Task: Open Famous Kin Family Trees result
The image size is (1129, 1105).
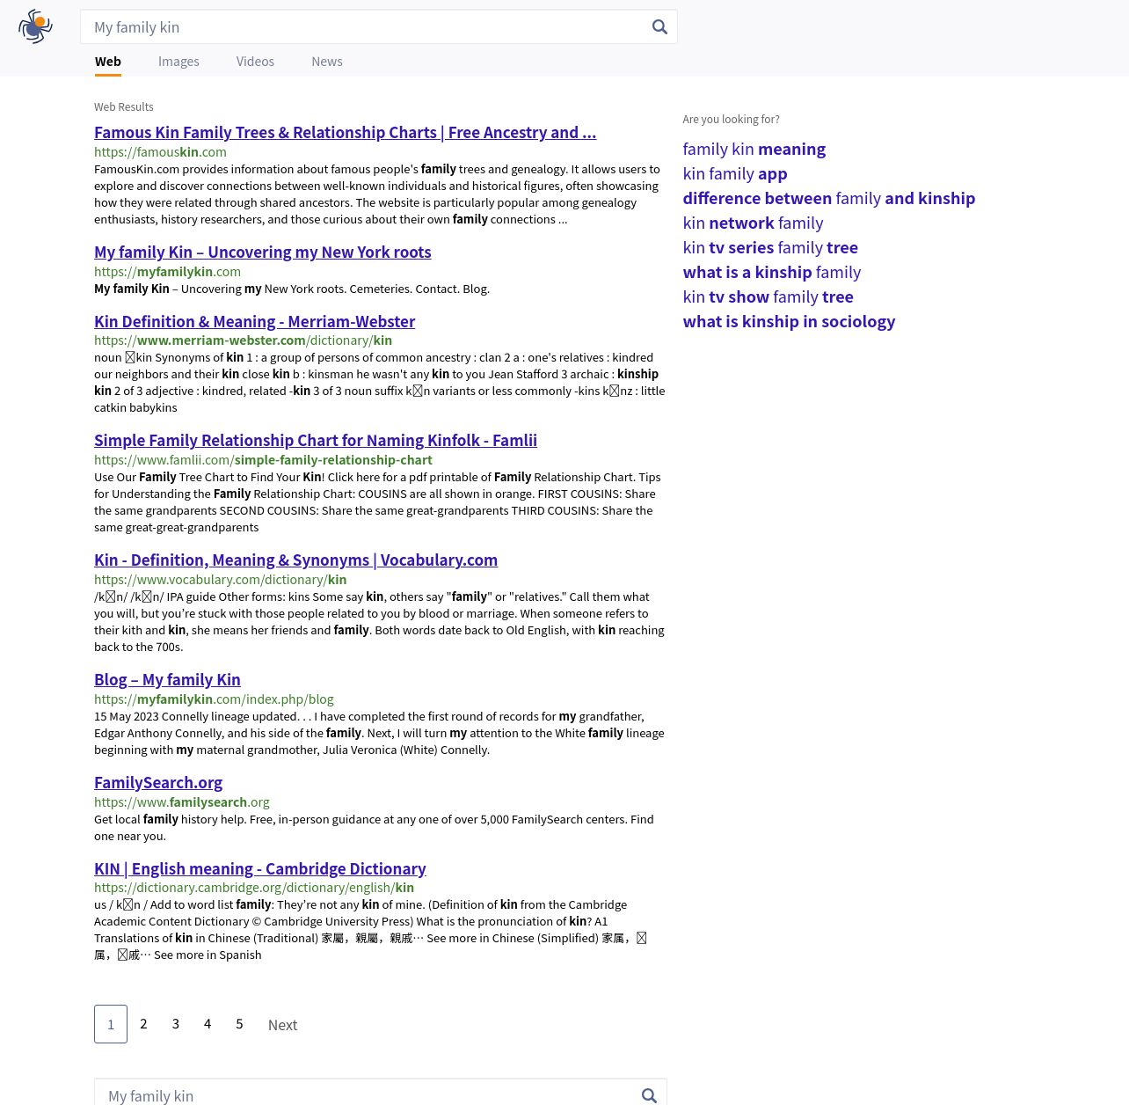Action: coord(345,133)
